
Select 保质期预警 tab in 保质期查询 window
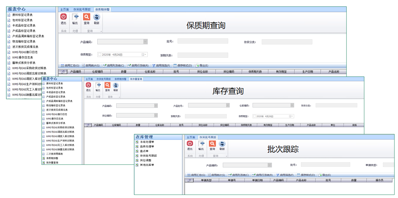pyautogui.click(x=102, y=10)
